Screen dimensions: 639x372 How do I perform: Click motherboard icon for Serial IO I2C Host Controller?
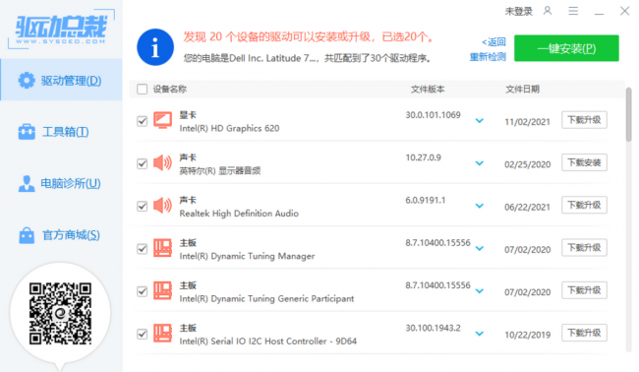(x=162, y=333)
